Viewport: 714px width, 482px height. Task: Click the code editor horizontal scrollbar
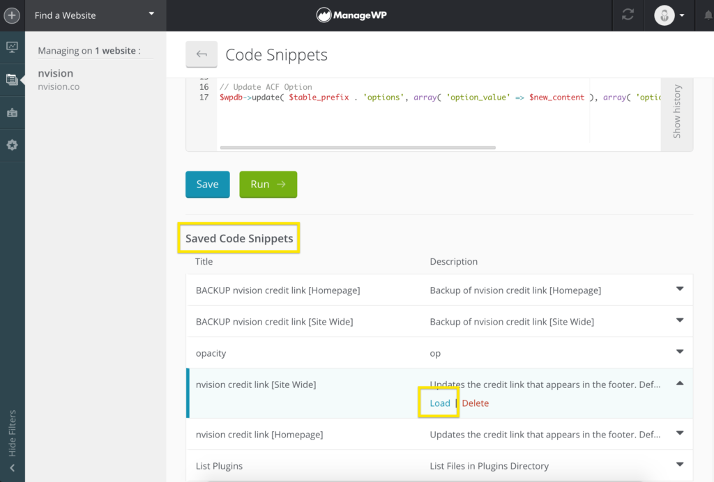coord(358,148)
